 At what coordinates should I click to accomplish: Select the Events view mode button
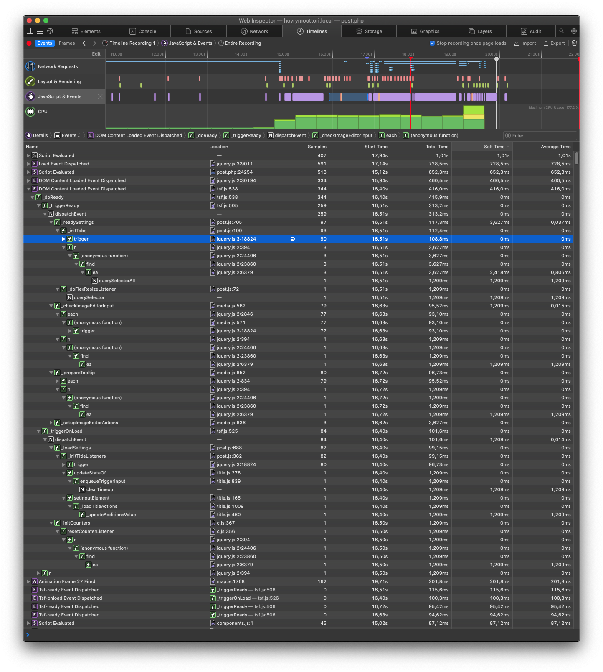(45, 43)
